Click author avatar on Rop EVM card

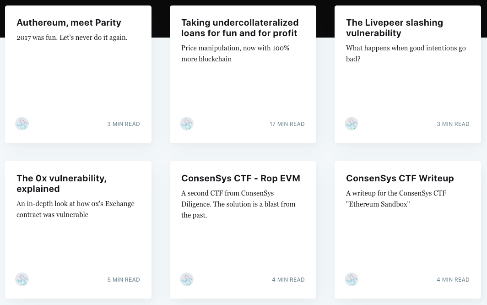click(187, 279)
